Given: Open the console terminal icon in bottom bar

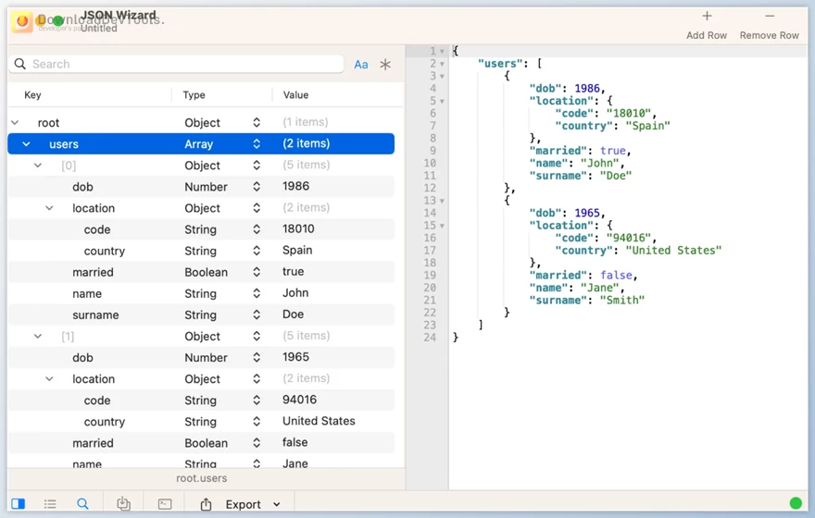Looking at the screenshot, I should pyautogui.click(x=165, y=503).
